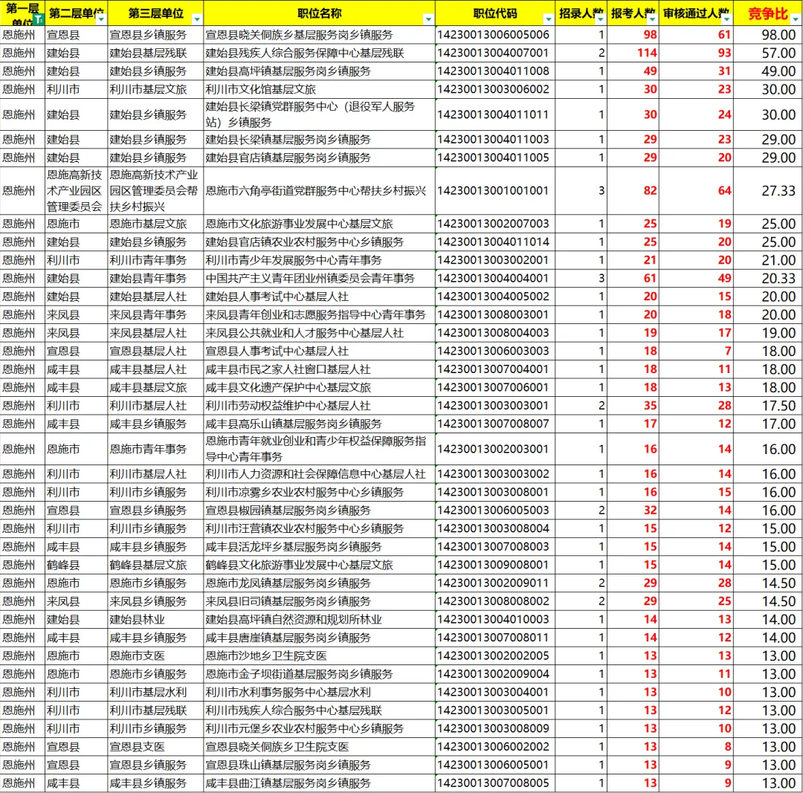Select job code 14230013002003001
Screen dimensions: 803x793
coord(495,449)
